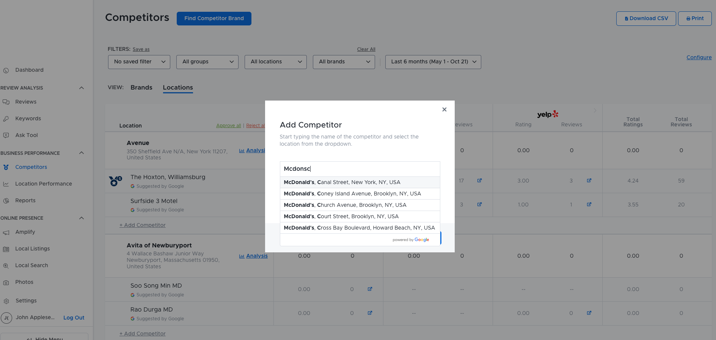The width and height of the screenshot is (716, 340).
Task: Open the Last 6 months date range dropdown
Action: [x=433, y=62]
